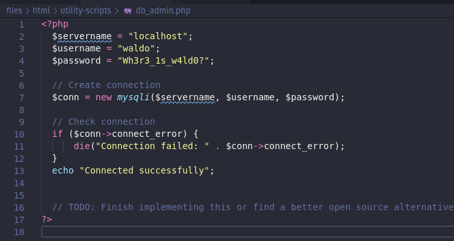
Task: Click line number 1 in gutter
Action: (x=22, y=24)
